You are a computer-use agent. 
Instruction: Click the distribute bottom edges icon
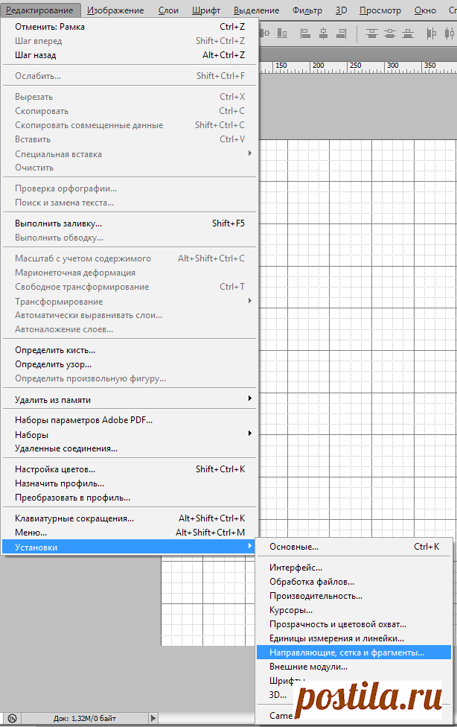click(x=408, y=34)
